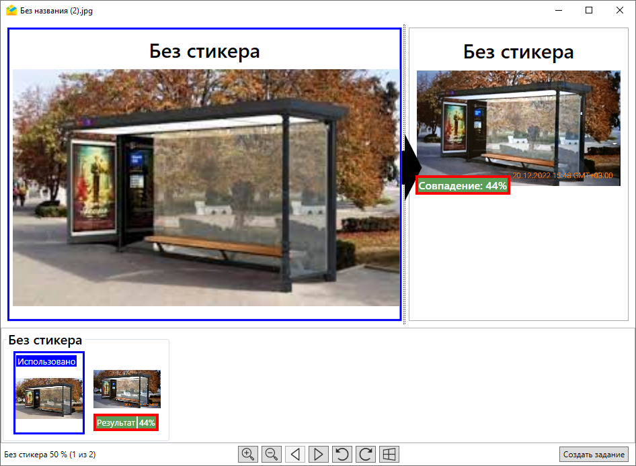The width and height of the screenshot is (636, 466).
Task: Go to previous image with left triangle
Action: (295, 455)
